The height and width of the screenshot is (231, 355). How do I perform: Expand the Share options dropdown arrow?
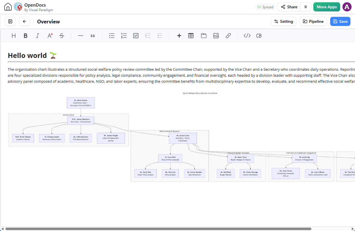point(306,7)
